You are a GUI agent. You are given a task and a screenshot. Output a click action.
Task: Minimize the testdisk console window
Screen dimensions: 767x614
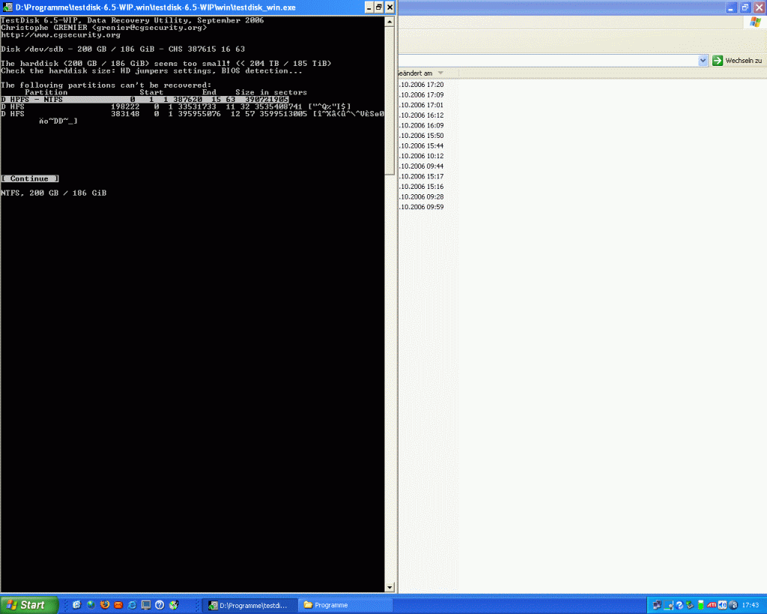[x=369, y=7]
